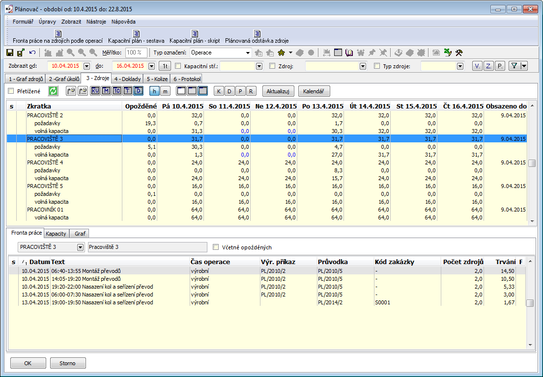Expand the 'Typ označení' Operace dropdown
Screen dimensions: 543x377
(x=248, y=53)
